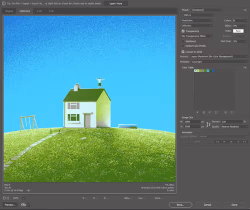Click the trash icon below Color Table
The width and height of the screenshot is (250, 210).
tap(231, 112)
